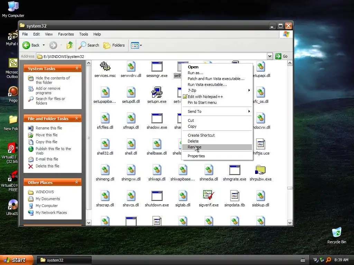This screenshot has height=265, width=354.
Task: Click the magnifier tray icon
Action: click(x=328, y=260)
